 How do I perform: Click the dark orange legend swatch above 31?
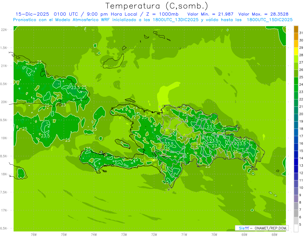[x=296, y=29]
